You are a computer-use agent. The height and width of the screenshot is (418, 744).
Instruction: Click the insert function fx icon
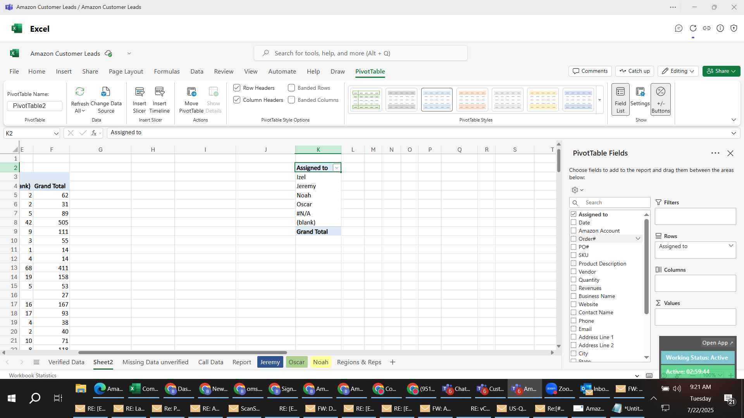tap(94, 133)
